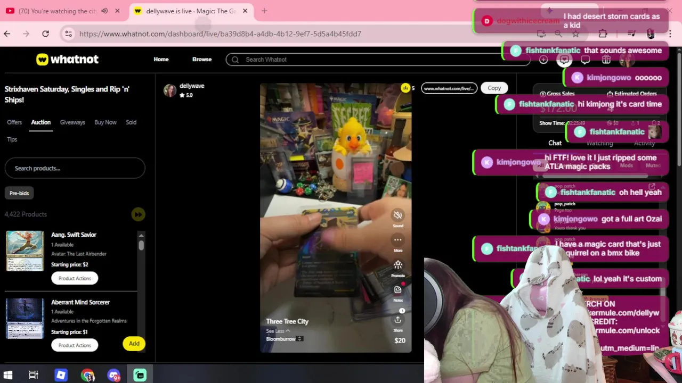Click the Whatnot logo
682x383 pixels.
coord(67,59)
